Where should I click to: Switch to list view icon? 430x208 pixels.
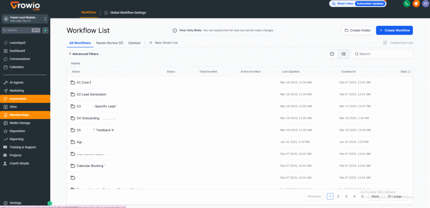click(343, 54)
